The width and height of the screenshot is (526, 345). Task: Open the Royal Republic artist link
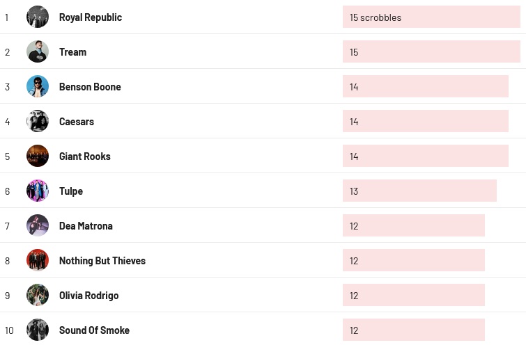pos(91,17)
